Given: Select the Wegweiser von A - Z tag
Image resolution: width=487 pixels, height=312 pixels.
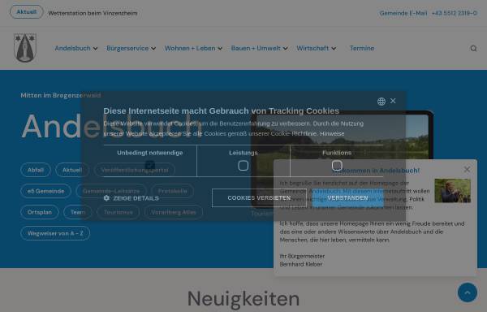Looking at the screenshot, I should (55, 233).
